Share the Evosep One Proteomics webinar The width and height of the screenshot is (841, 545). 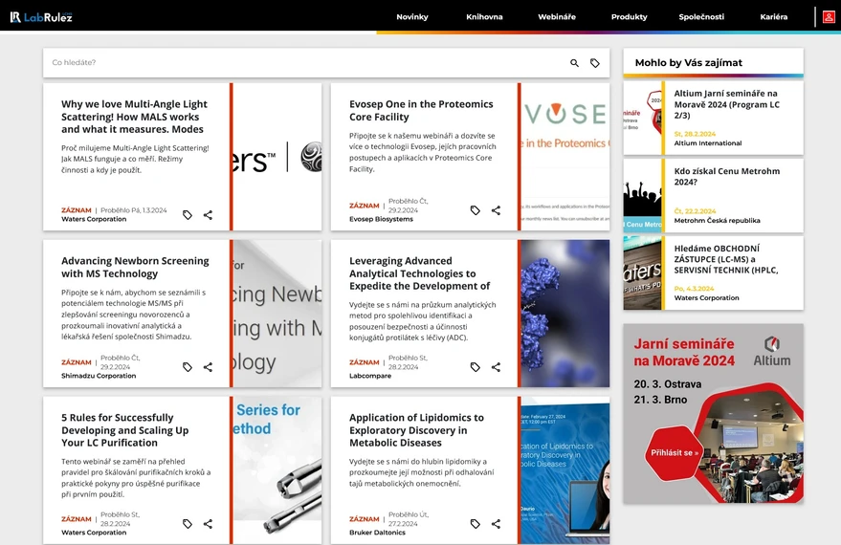pos(497,210)
